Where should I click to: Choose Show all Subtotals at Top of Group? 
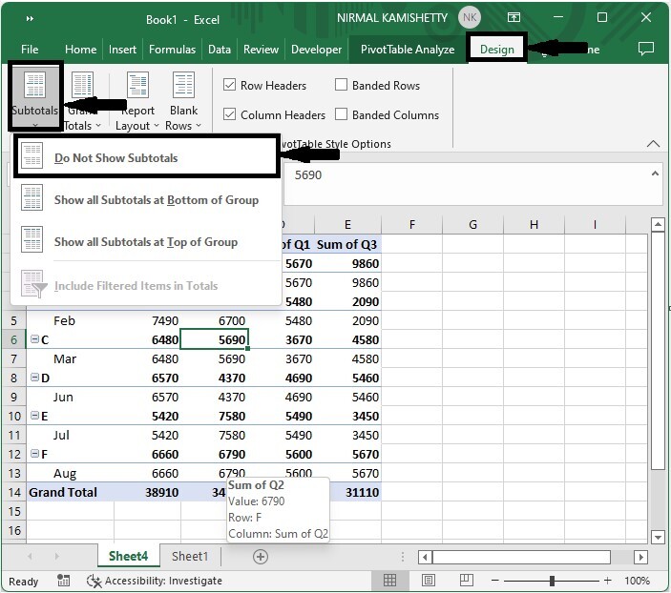(146, 242)
